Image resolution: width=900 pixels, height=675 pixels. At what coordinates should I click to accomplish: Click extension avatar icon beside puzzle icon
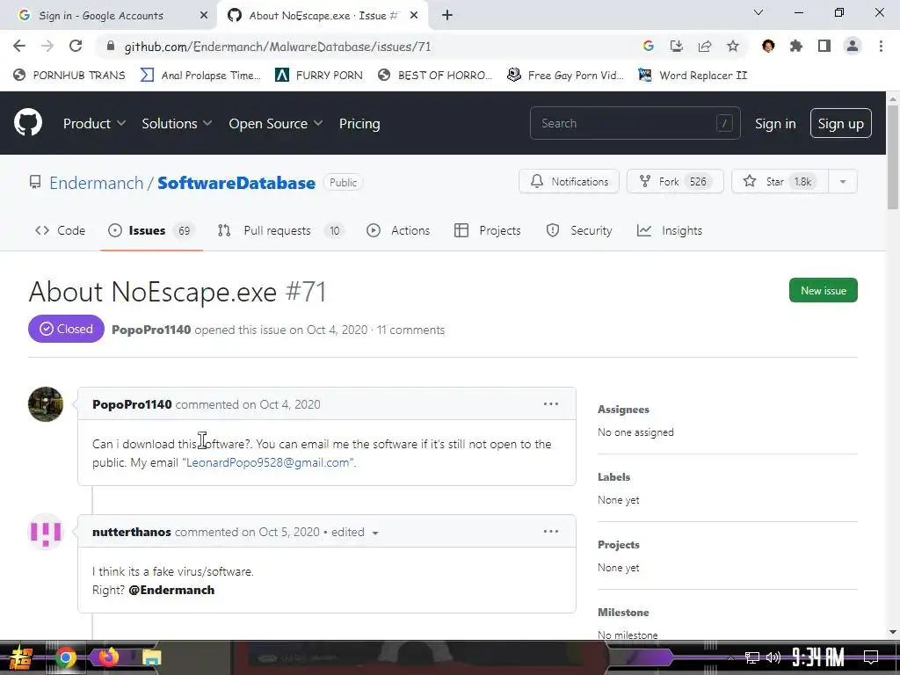click(768, 46)
